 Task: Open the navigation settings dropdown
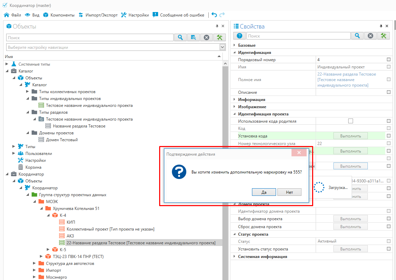coord(222,47)
